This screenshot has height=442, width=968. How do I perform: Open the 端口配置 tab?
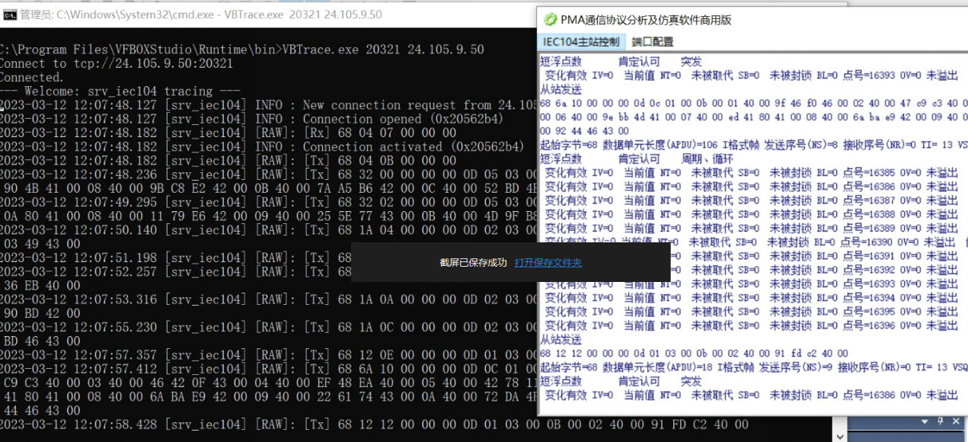pos(653,42)
